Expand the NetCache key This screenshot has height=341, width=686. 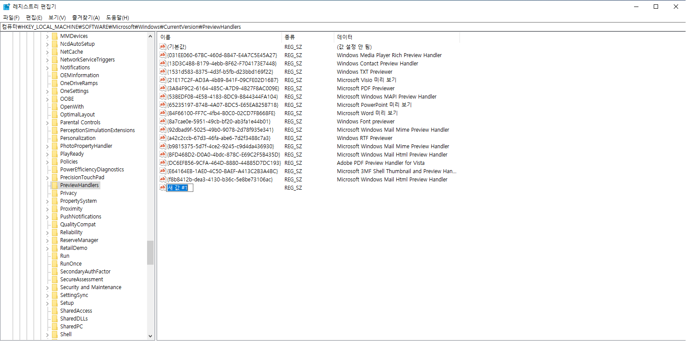tap(47, 52)
